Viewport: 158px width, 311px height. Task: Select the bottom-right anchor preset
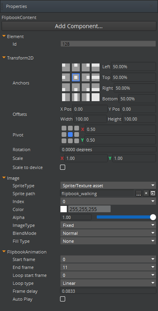click(x=86, y=87)
